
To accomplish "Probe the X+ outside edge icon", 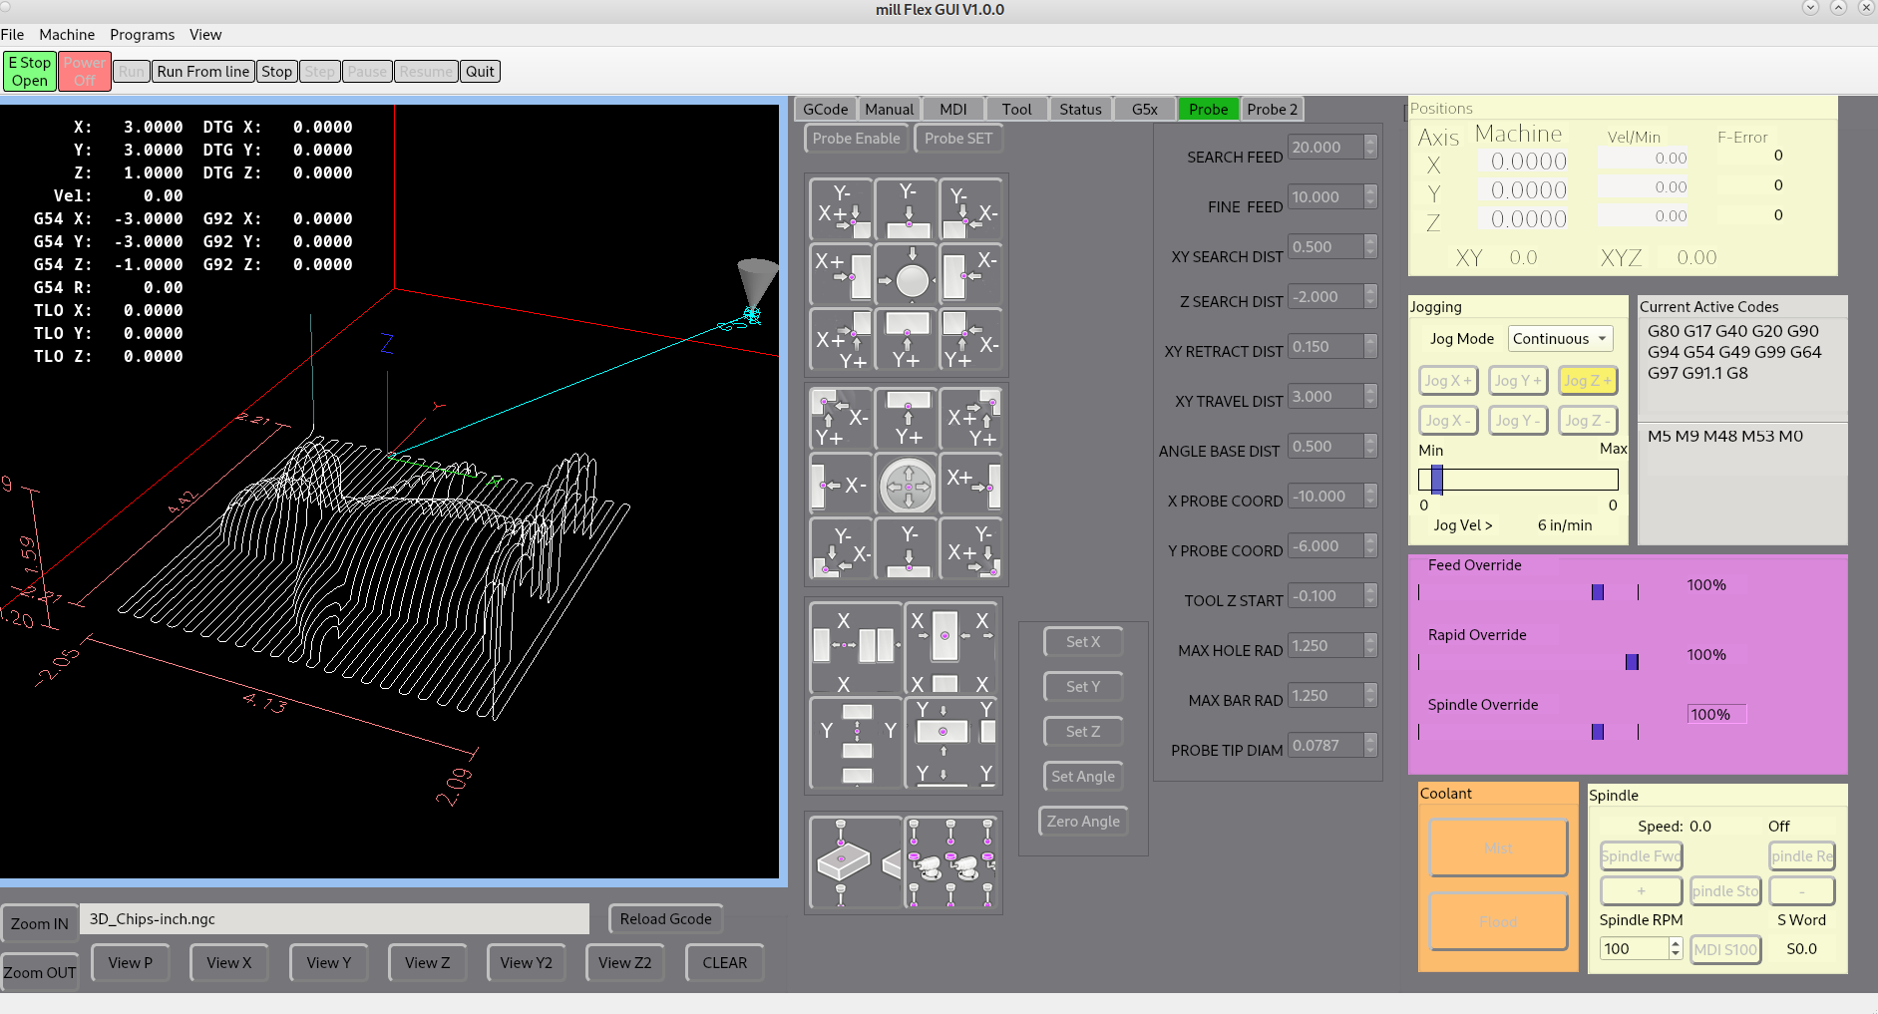I will pyautogui.click(x=841, y=274).
